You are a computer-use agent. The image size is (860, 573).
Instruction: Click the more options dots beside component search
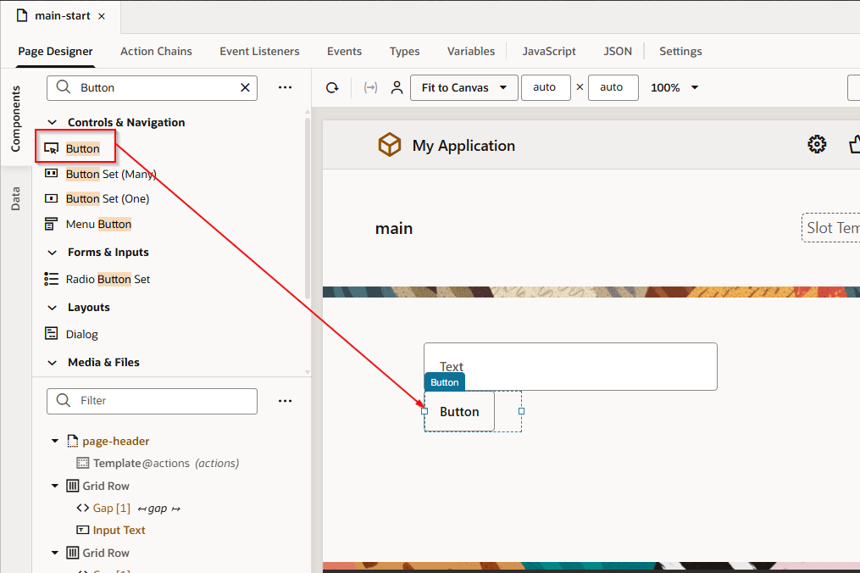(285, 87)
